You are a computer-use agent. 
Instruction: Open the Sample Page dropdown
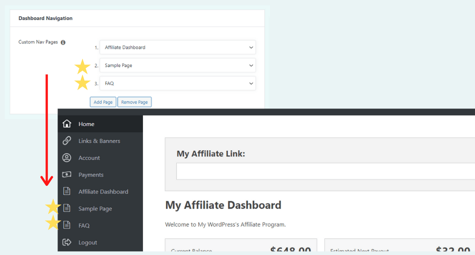tap(178, 65)
